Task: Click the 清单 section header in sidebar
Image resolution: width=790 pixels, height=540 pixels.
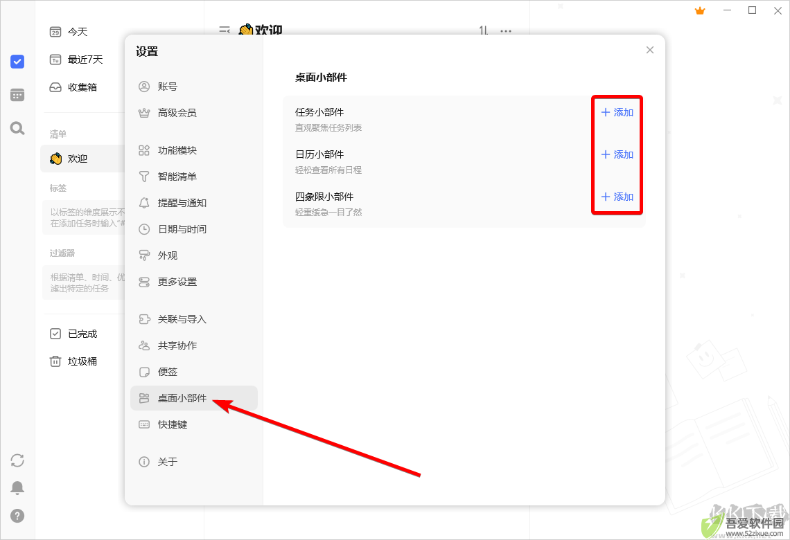Action: (58, 134)
